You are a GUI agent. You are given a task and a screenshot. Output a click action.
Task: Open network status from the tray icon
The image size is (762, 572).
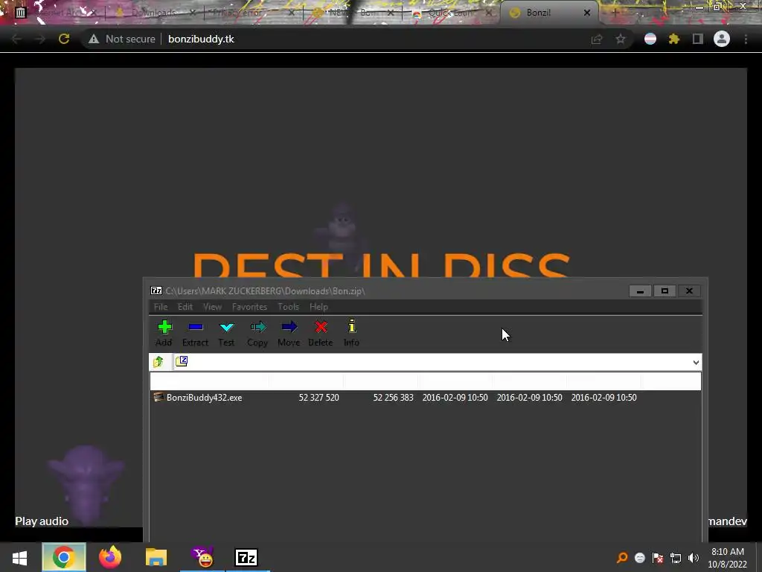pos(676,557)
